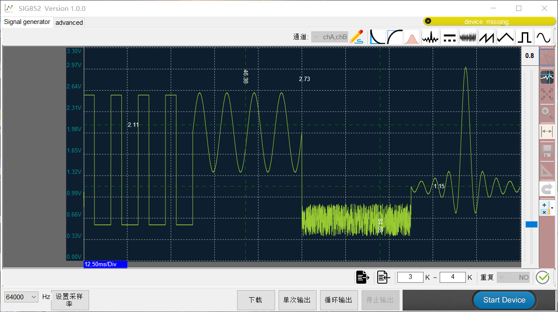The width and height of the screenshot is (558, 312).
Task: Open the 64000 sample rate dropdown
Action: point(21,297)
